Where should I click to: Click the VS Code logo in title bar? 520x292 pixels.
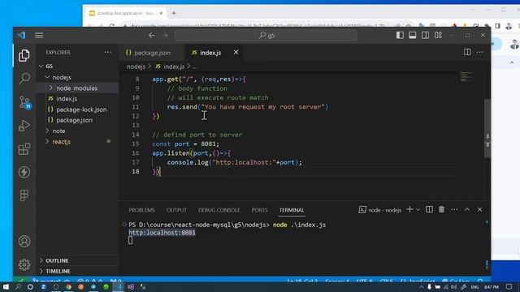point(22,35)
